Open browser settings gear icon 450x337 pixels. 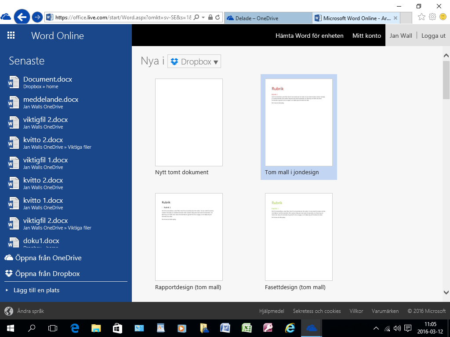tap(432, 17)
